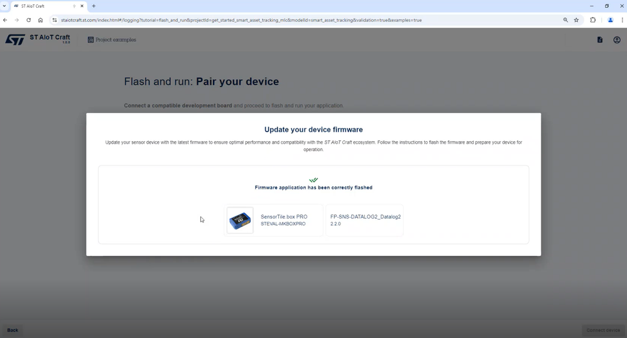Select the FP-SNS-DATALOG2_Datalog2 firmware card

pos(364,220)
